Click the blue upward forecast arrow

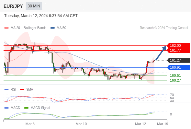point(161,53)
